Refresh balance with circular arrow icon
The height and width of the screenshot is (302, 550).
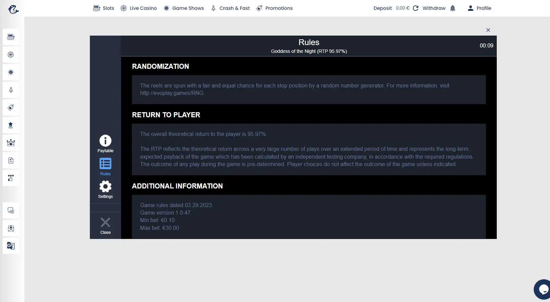click(x=416, y=8)
